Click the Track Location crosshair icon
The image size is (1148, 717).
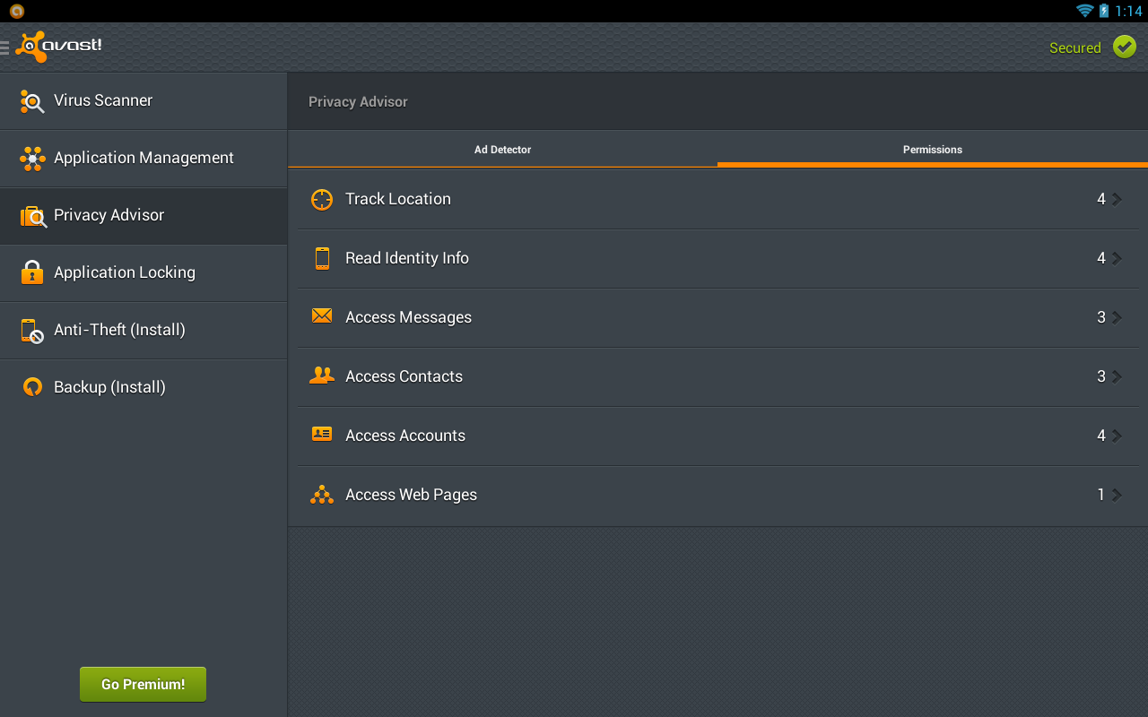coord(322,199)
